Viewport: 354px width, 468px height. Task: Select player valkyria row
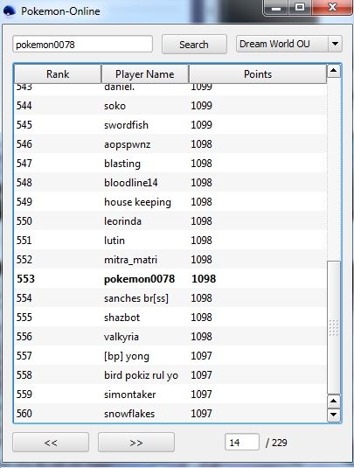tap(170, 337)
